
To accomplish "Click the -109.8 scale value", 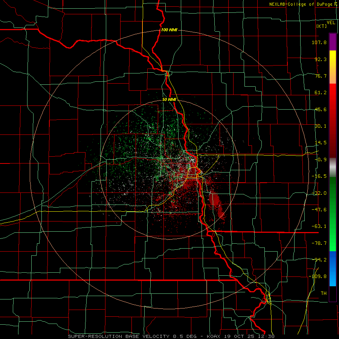I will tap(318, 276).
